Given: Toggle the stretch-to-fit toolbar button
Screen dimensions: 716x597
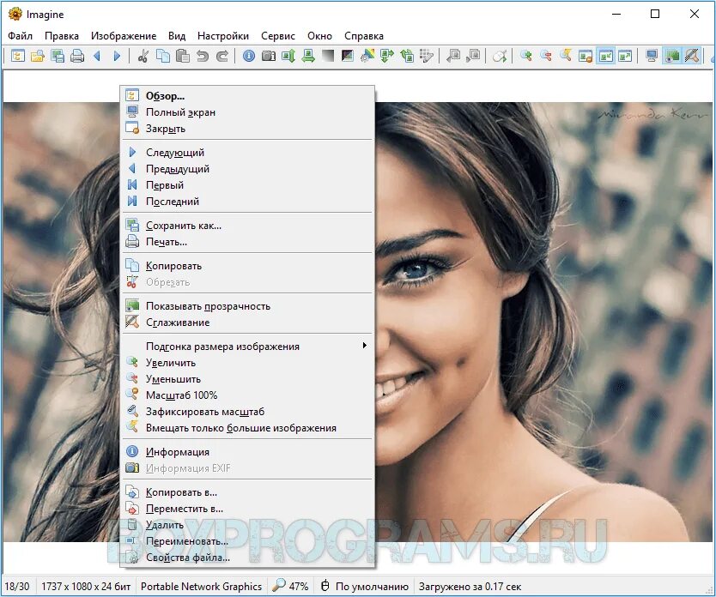Looking at the screenshot, I should point(625,56).
